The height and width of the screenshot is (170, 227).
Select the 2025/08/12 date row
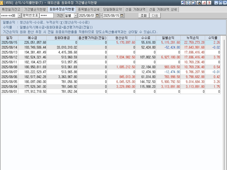pos(110,57)
